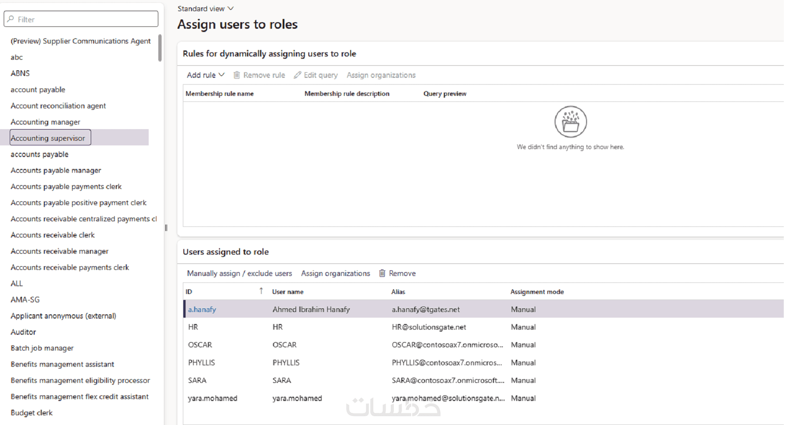Click the Remove rule trash icon
Viewport: 787px width, 425px height.
(x=237, y=75)
